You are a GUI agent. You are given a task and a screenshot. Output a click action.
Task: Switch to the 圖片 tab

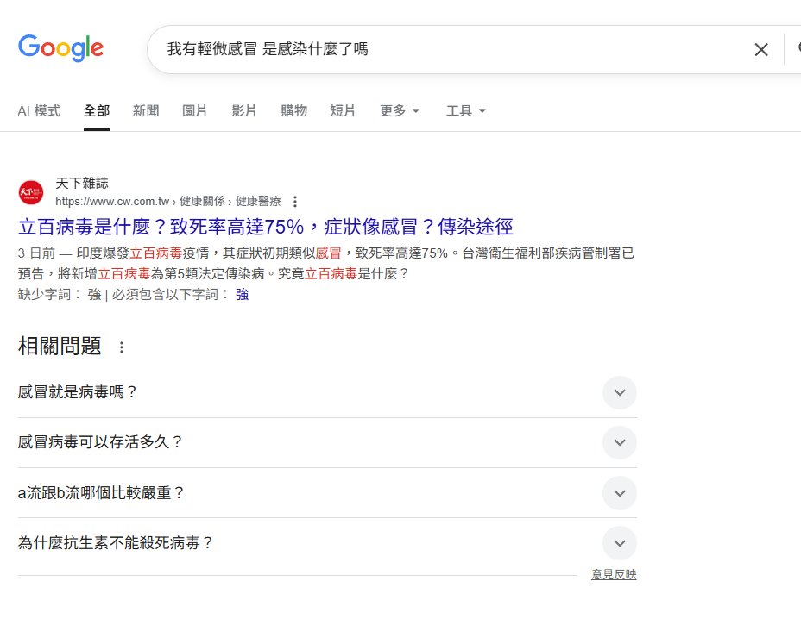point(194,110)
